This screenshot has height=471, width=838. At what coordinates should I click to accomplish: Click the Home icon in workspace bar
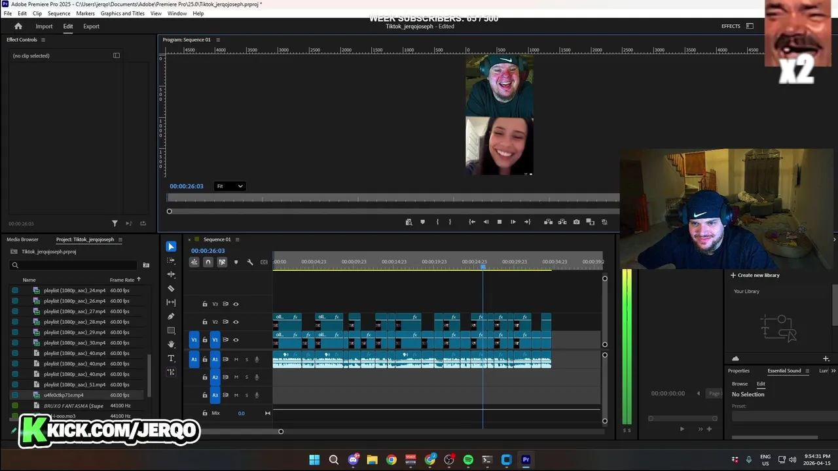pyautogui.click(x=18, y=26)
